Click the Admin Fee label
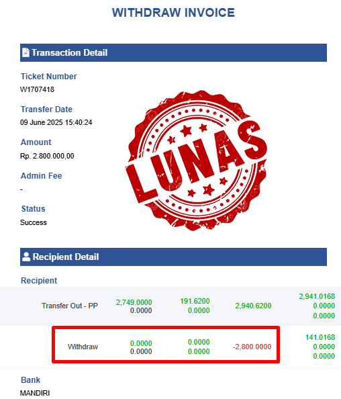Viewport: 341px width, 399px height. (x=41, y=175)
